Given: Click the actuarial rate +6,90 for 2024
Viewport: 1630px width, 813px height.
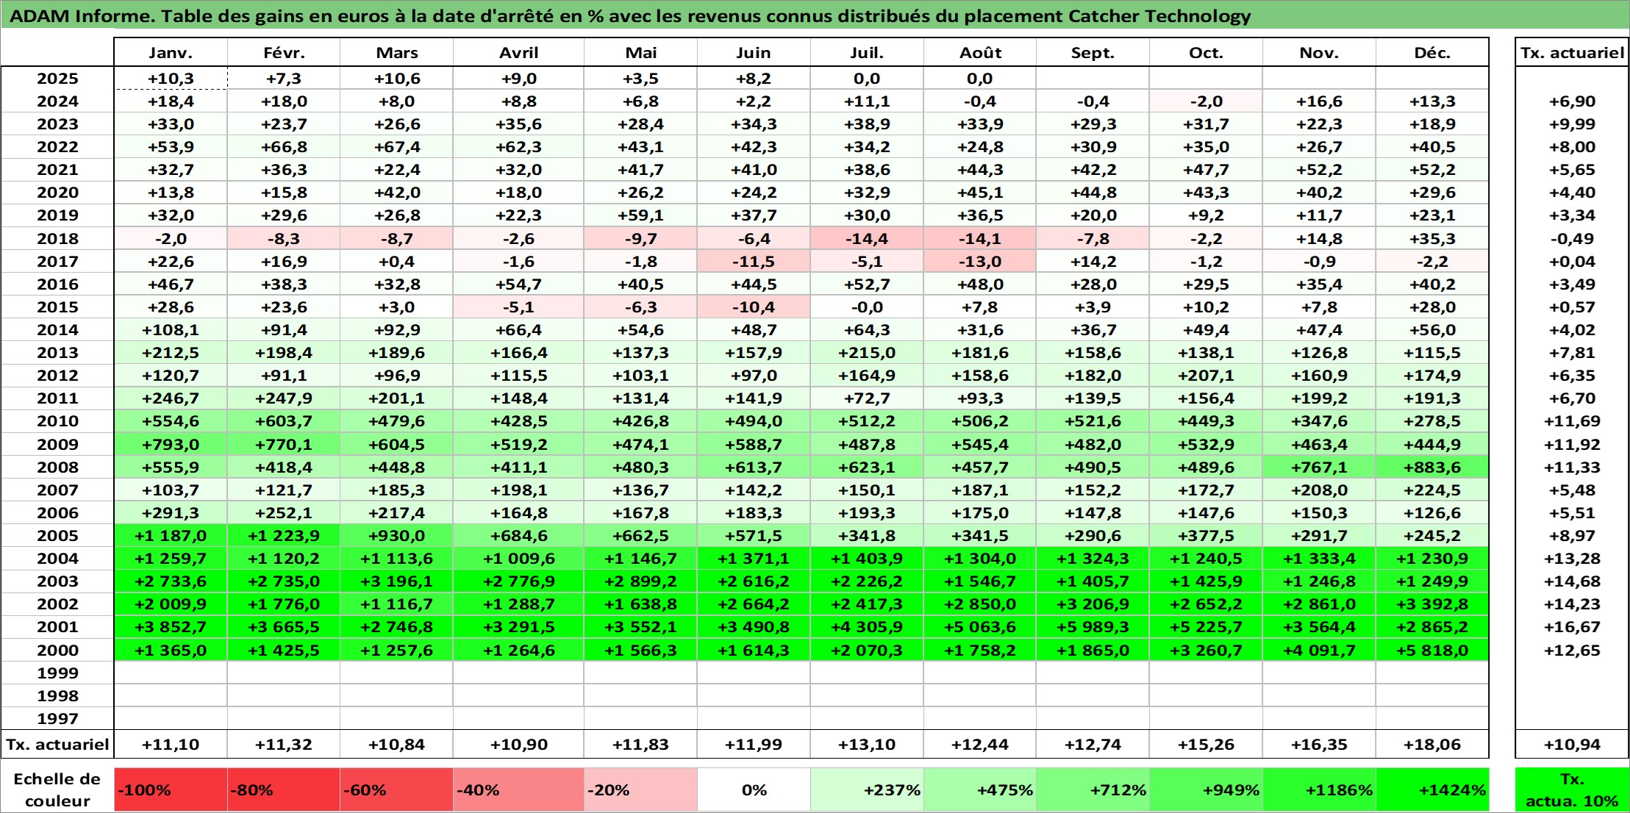Looking at the screenshot, I should (x=1572, y=101).
